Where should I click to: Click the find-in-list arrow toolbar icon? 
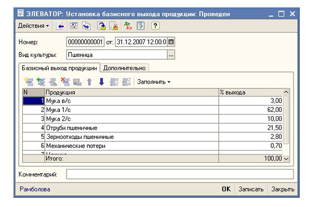coord(59,26)
